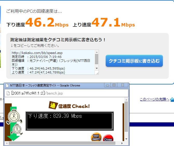Maximize the NTT西日本 popup window

(x=114, y=85)
